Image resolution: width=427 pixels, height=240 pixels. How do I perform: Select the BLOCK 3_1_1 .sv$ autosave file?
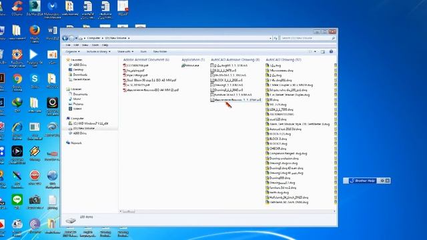(226, 80)
